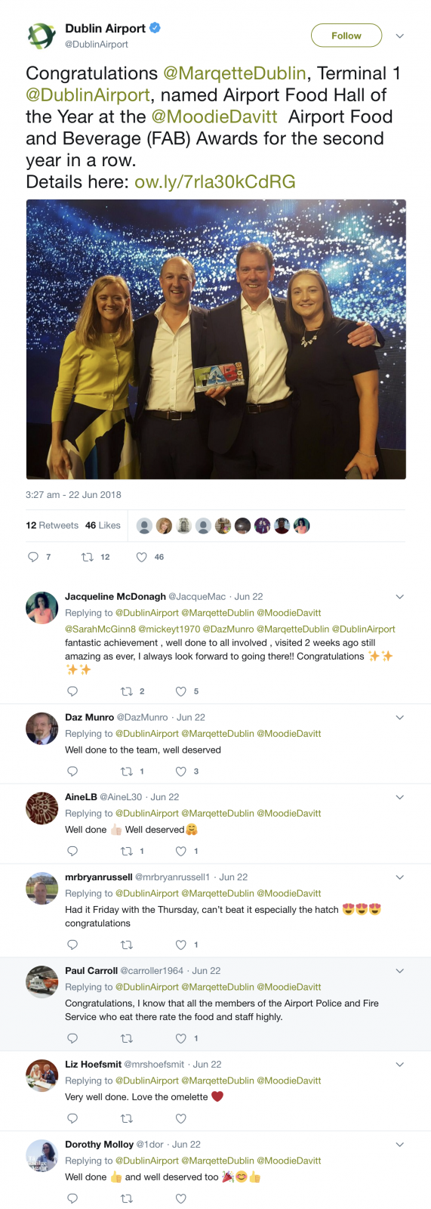Open options chevron on Paul Carroll's reply
Screen dimensions: 431x1209
point(400,970)
